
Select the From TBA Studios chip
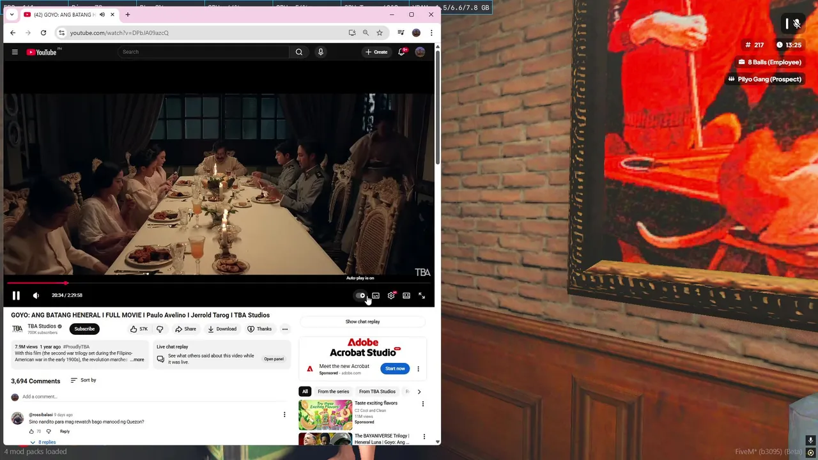(x=377, y=392)
